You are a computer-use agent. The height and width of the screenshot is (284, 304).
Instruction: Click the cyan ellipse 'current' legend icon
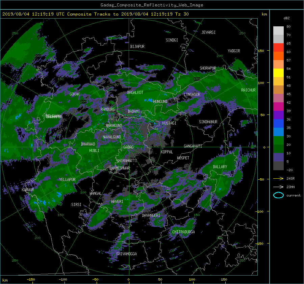[x=278, y=195]
